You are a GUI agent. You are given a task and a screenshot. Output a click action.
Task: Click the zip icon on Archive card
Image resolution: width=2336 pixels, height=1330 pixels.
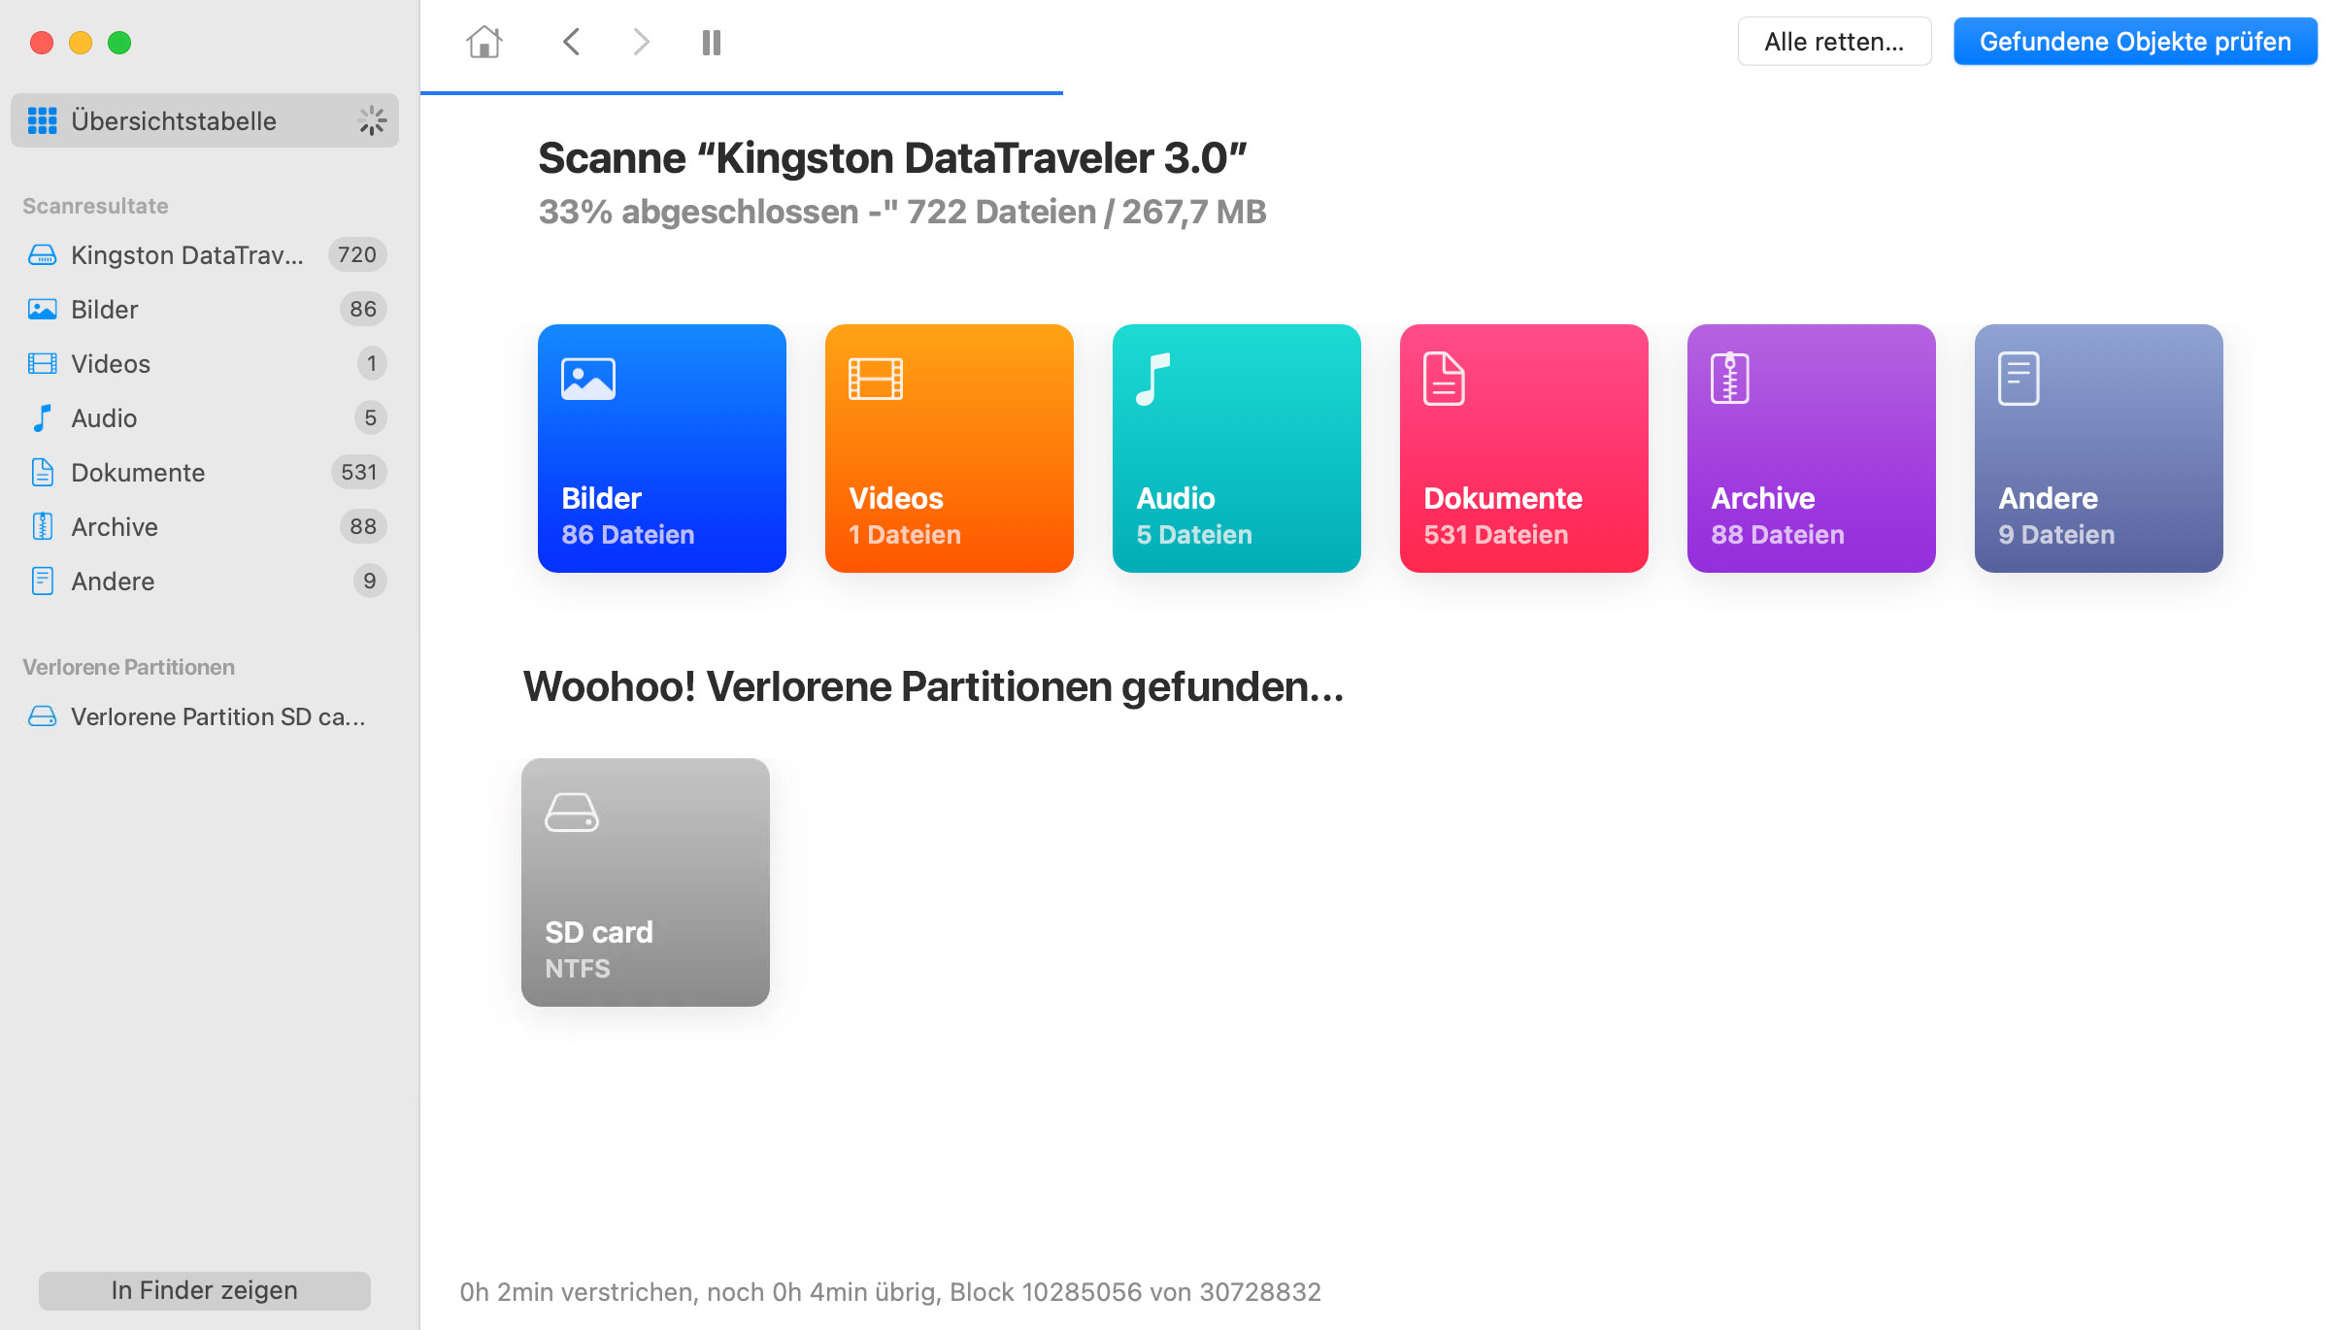pyautogui.click(x=1730, y=379)
